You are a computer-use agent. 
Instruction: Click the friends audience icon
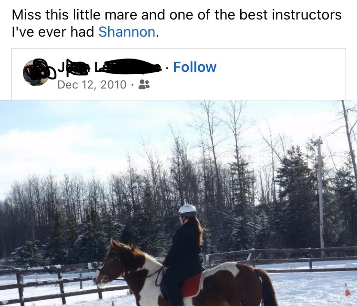(144, 84)
